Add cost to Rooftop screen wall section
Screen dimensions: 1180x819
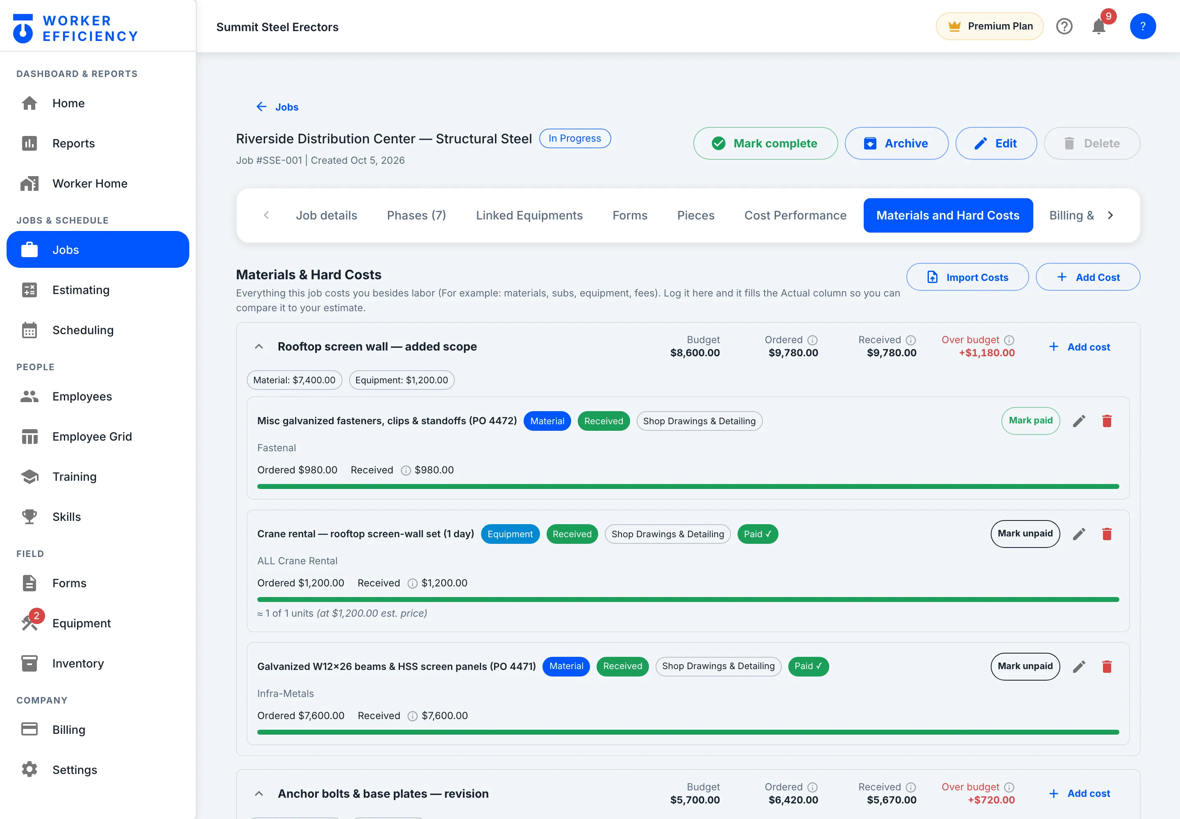(x=1079, y=347)
